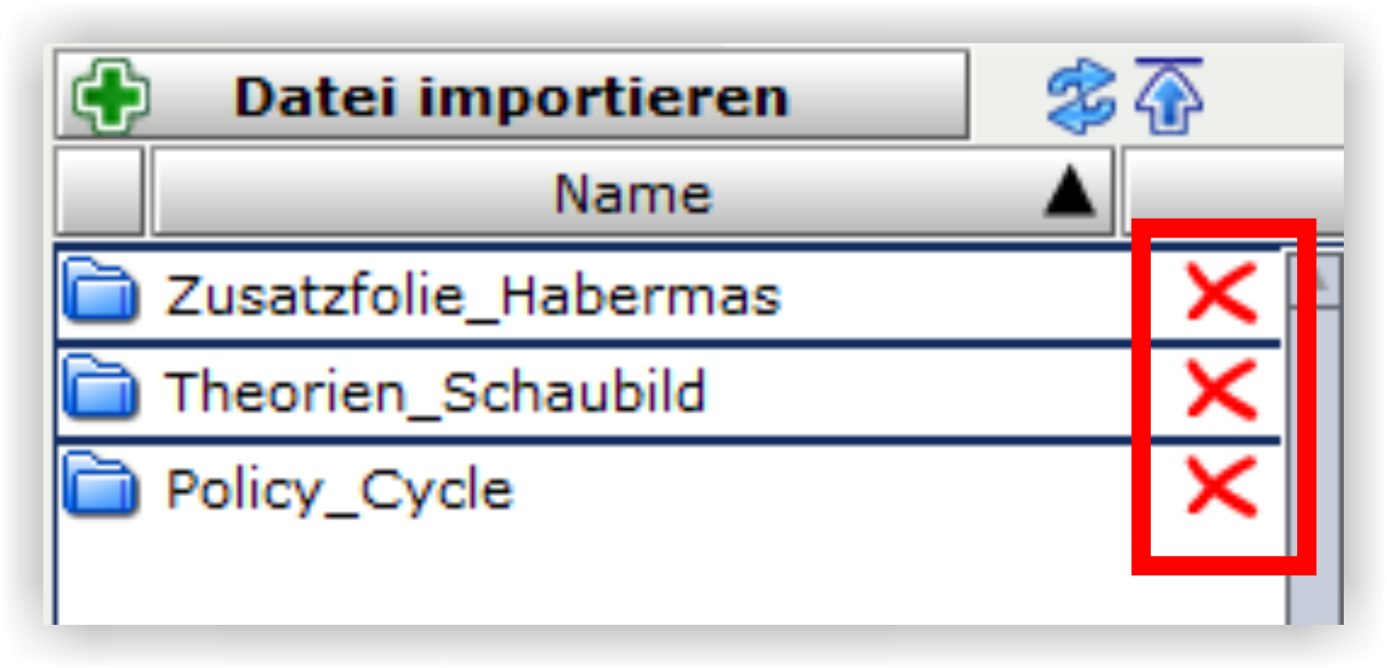Click the blue refresh arrows icon

pyautogui.click(x=1081, y=96)
